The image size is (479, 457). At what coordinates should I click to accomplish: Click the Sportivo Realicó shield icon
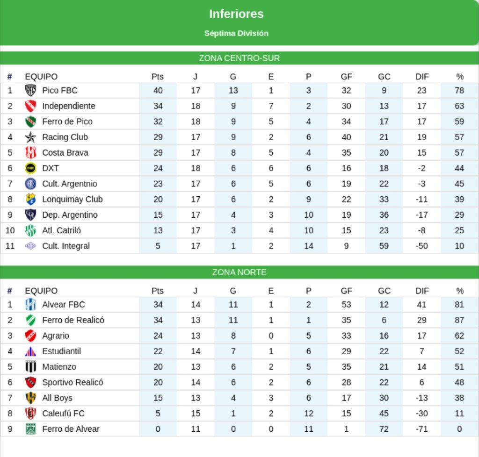tap(30, 382)
